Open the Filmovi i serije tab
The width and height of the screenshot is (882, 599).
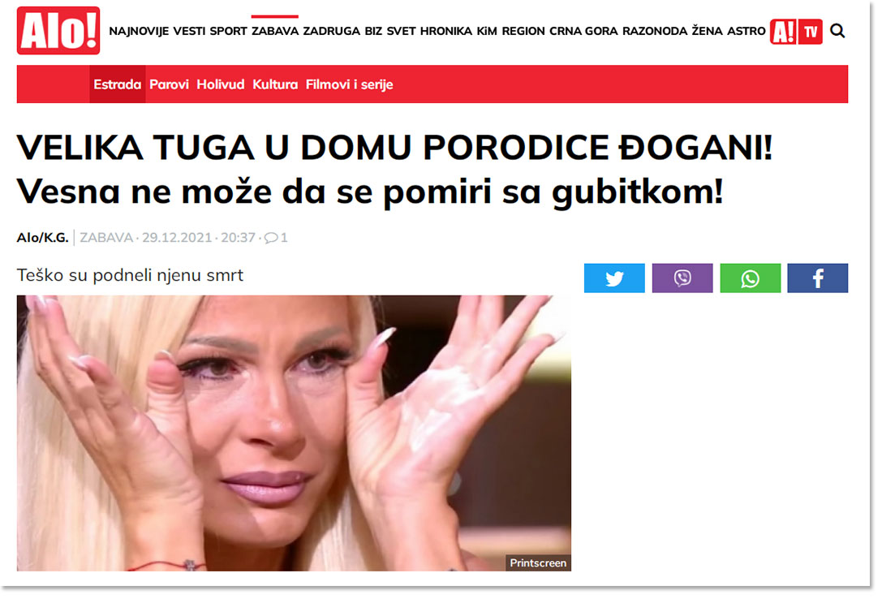coord(350,84)
